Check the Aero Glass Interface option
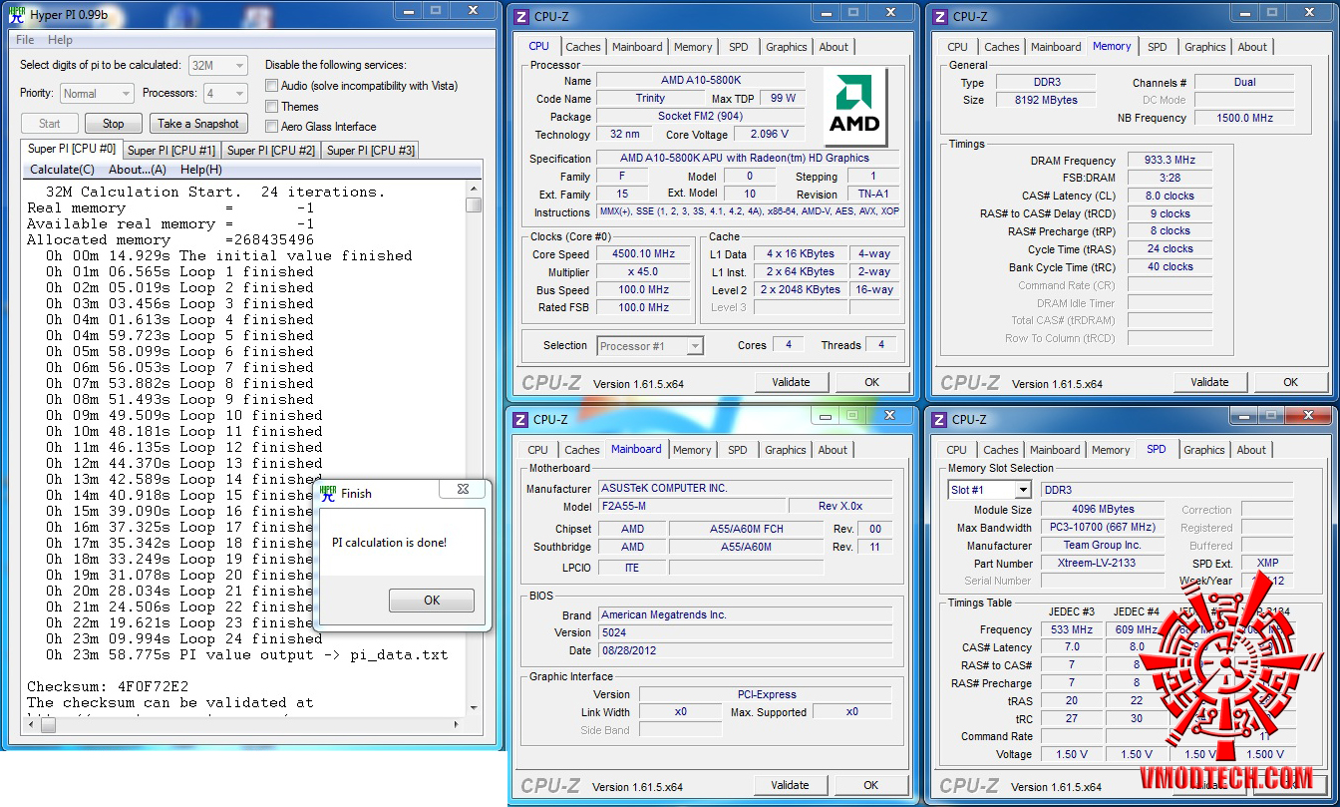Screen dimensions: 1340x807 [271, 127]
